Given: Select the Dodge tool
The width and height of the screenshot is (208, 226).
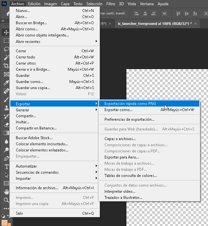Looking at the screenshot, I should 6,150.
